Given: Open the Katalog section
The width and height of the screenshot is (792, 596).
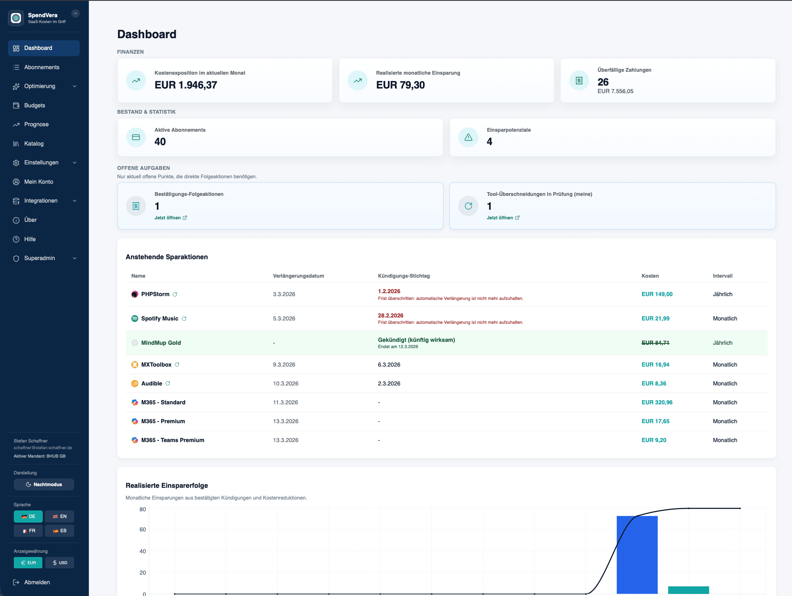Looking at the screenshot, I should [x=33, y=143].
